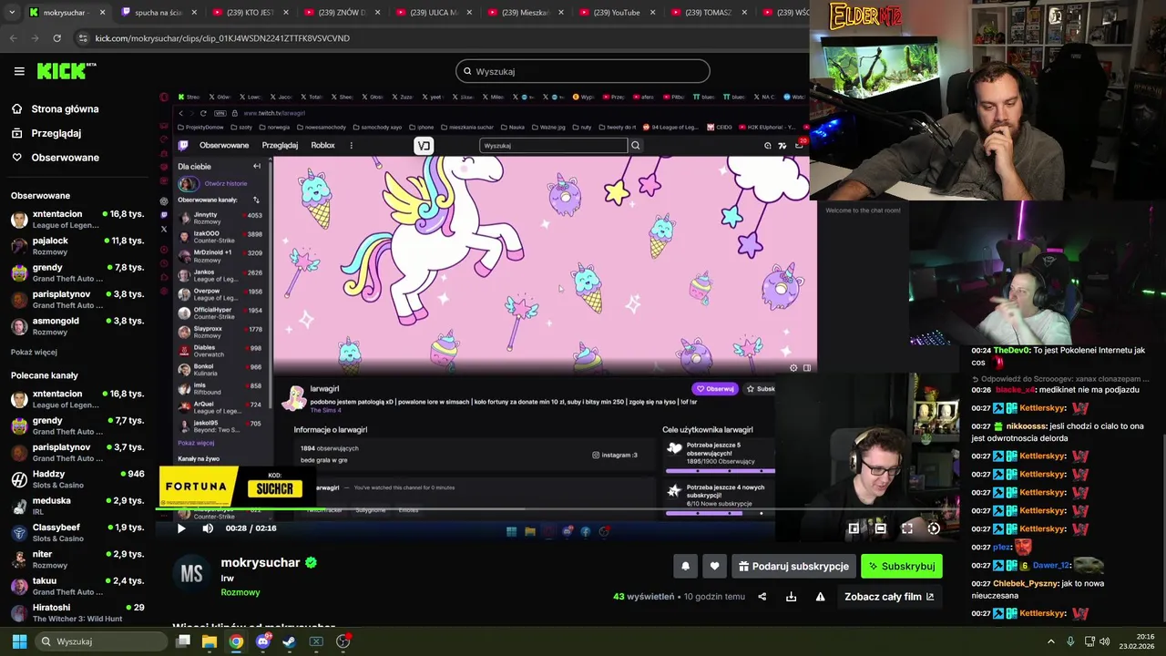
Task: Expand followed list with Pokaż więcej
Action: 34,353
